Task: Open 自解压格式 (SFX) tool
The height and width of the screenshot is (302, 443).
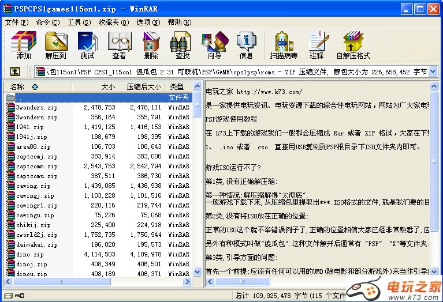Action: [x=353, y=45]
